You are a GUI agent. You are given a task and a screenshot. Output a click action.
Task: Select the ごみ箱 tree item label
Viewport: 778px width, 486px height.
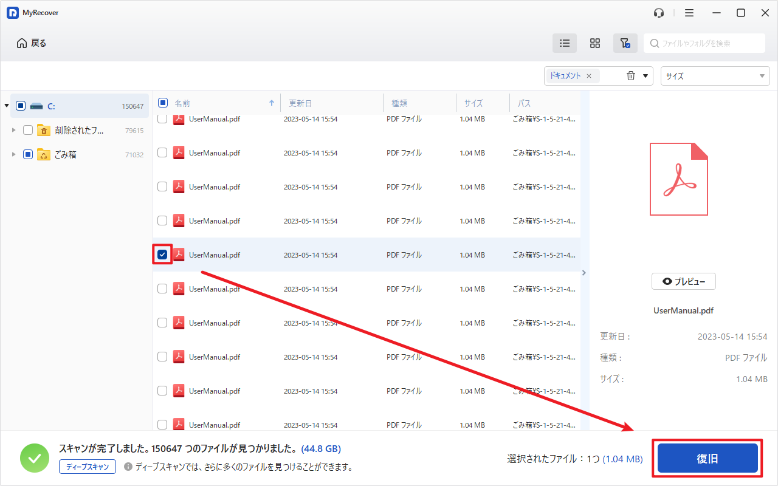pyautogui.click(x=66, y=154)
